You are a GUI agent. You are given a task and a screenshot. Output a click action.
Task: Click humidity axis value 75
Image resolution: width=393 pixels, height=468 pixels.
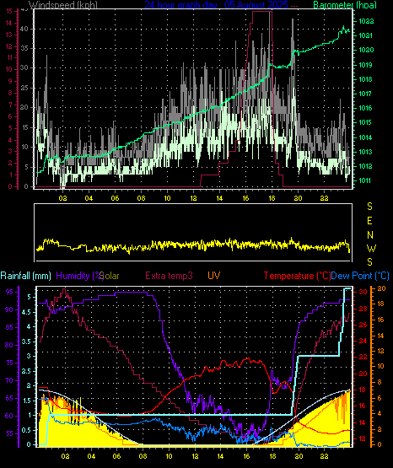(9, 363)
